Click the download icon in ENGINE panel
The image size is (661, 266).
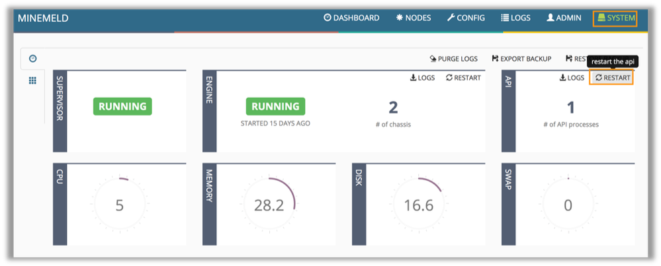[x=413, y=78]
